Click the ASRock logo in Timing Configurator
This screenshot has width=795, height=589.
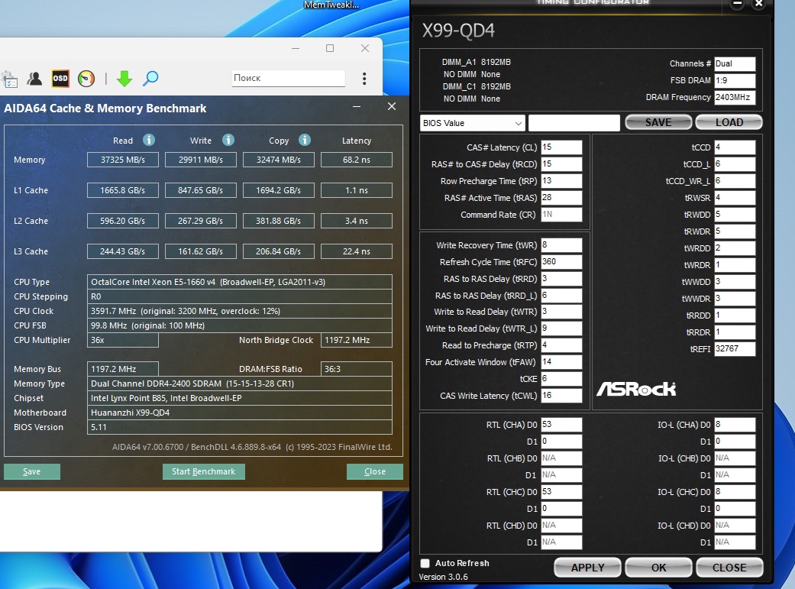tap(636, 389)
